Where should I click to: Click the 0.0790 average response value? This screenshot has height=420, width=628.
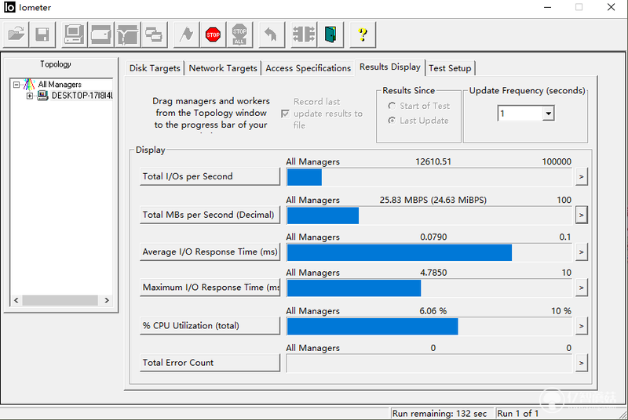(x=433, y=237)
